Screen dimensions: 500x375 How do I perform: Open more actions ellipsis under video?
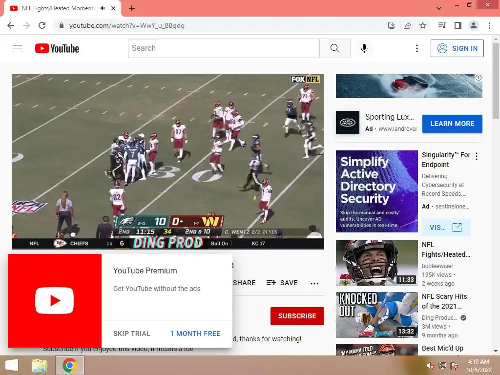[x=314, y=284]
